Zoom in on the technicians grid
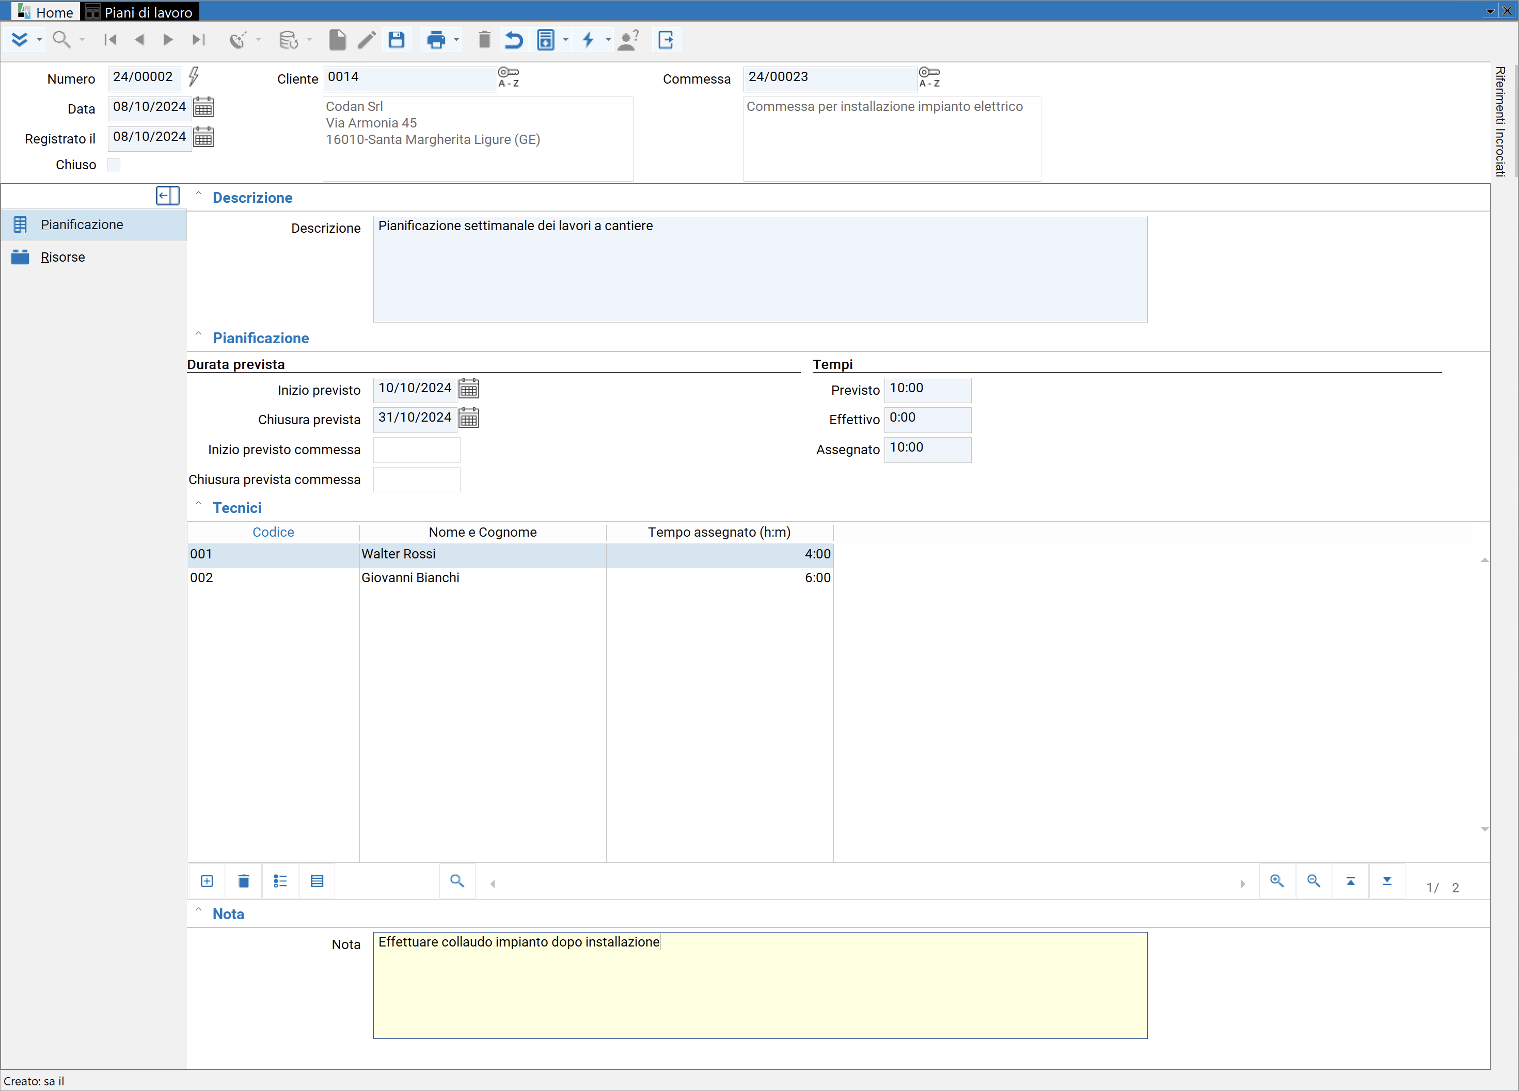The image size is (1519, 1091). (x=1277, y=881)
